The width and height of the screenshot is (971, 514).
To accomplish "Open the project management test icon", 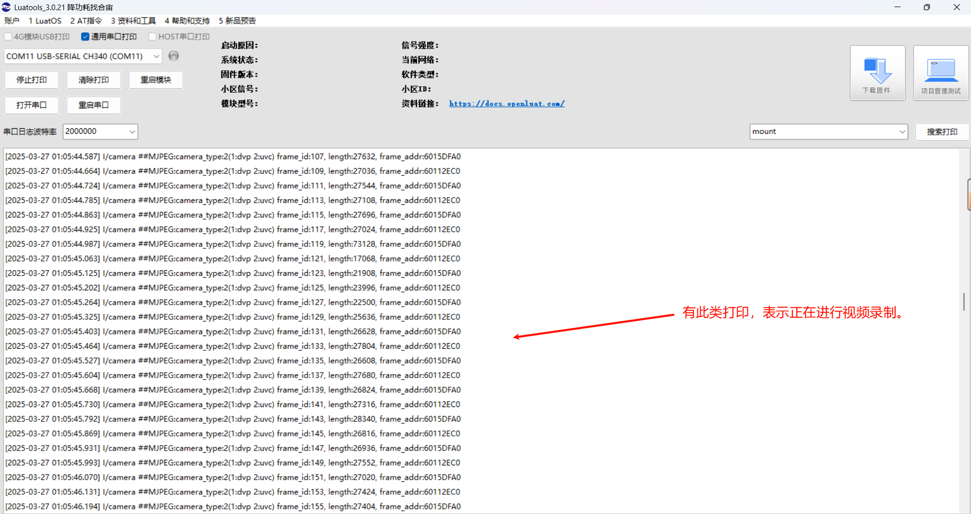I will click(x=941, y=73).
